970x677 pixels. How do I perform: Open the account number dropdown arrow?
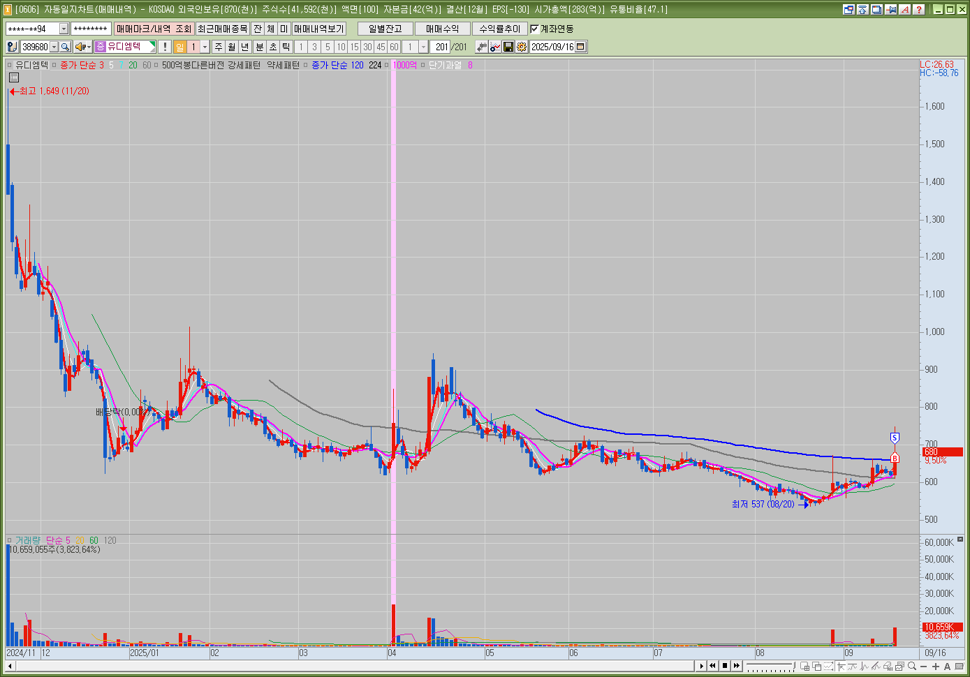(x=64, y=29)
